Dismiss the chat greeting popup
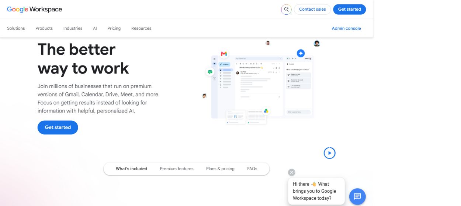 point(292,172)
